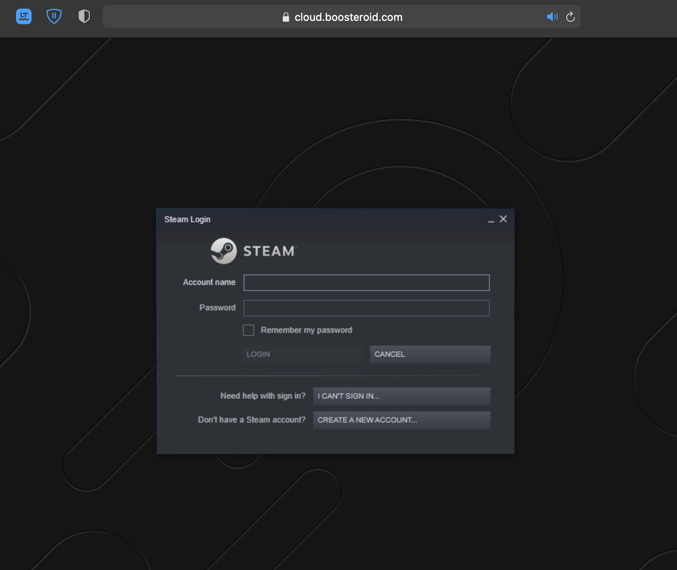Image resolution: width=677 pixels, height=570 pixels.
Task: Focus the Account name field
Action: coord(366,283)
